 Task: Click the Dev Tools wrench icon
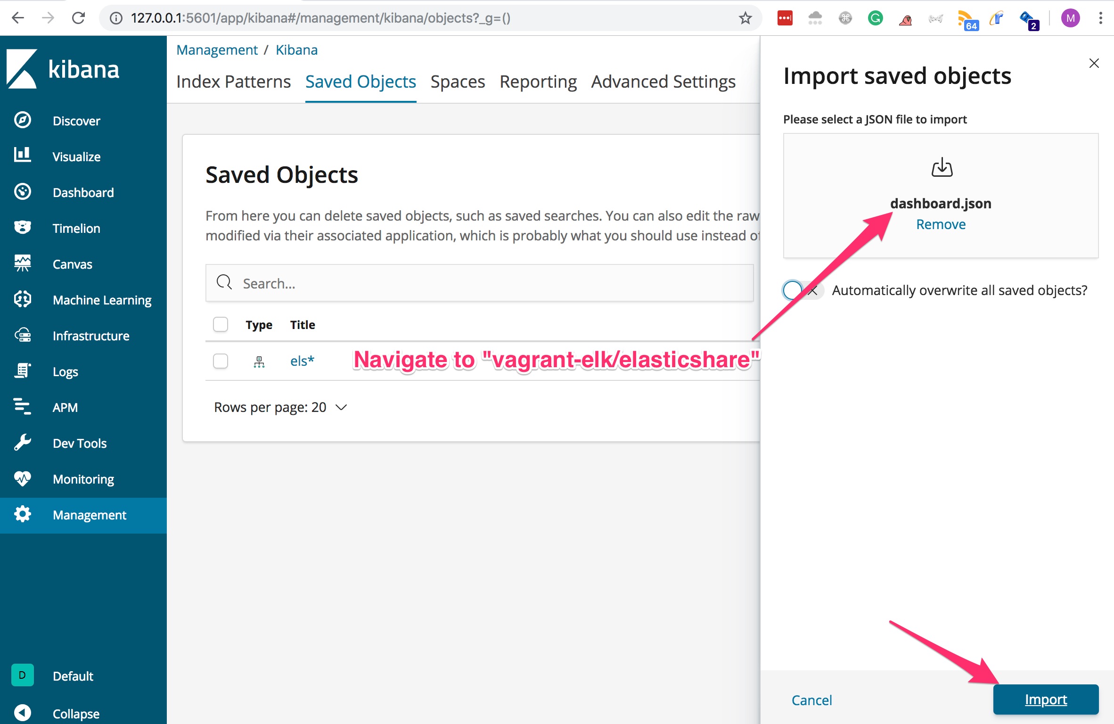(23, 443)
